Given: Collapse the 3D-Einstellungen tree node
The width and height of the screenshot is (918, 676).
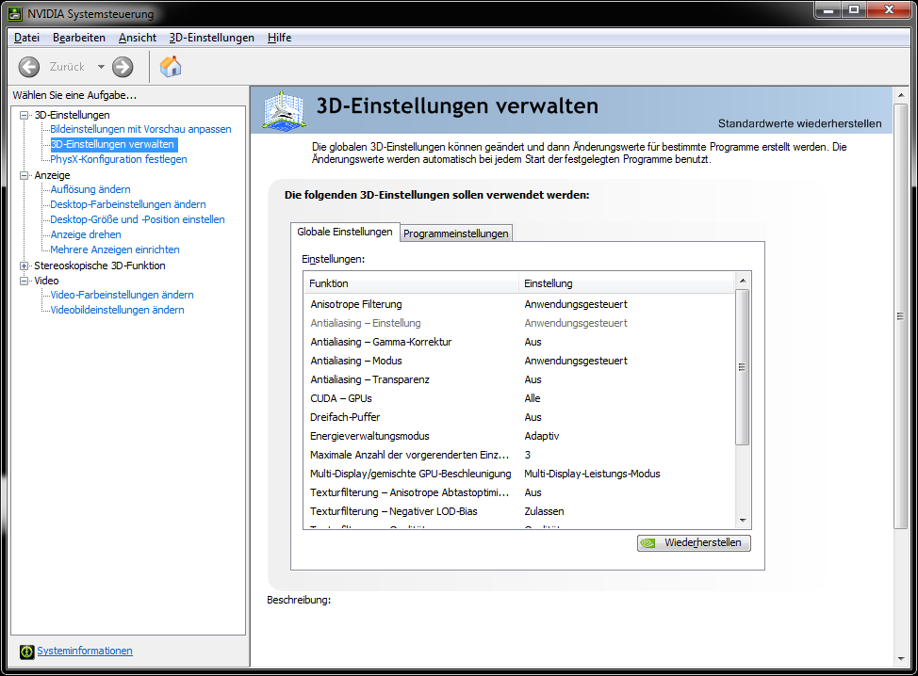Looking at the screenshot, I should pyautogui.click(x=24, y=115).
